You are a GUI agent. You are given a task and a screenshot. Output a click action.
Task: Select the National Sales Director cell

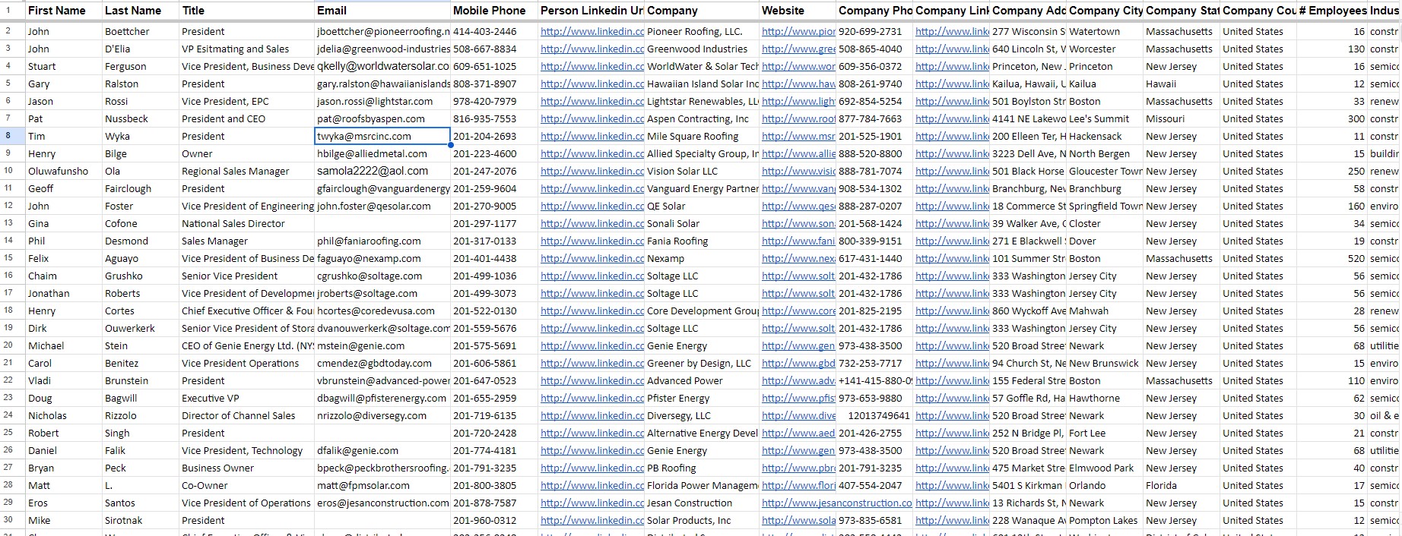[x=247, y=223]
